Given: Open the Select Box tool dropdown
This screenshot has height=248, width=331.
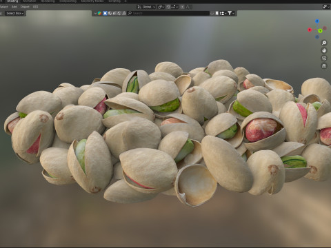Looking at the screenshot, I should (14, 13).
